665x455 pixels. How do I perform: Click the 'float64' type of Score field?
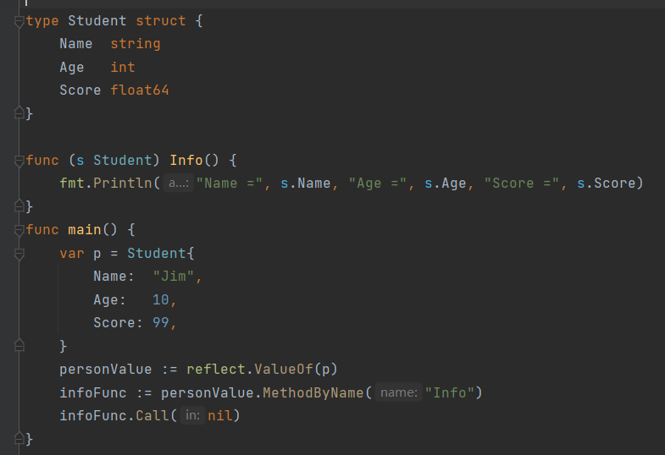coord(140,90)
